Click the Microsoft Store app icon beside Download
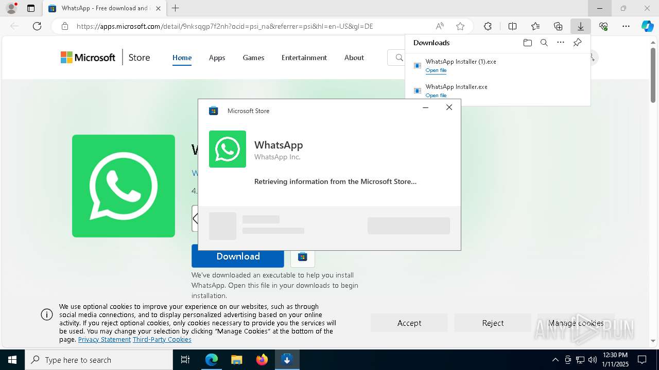 [303, 256]
